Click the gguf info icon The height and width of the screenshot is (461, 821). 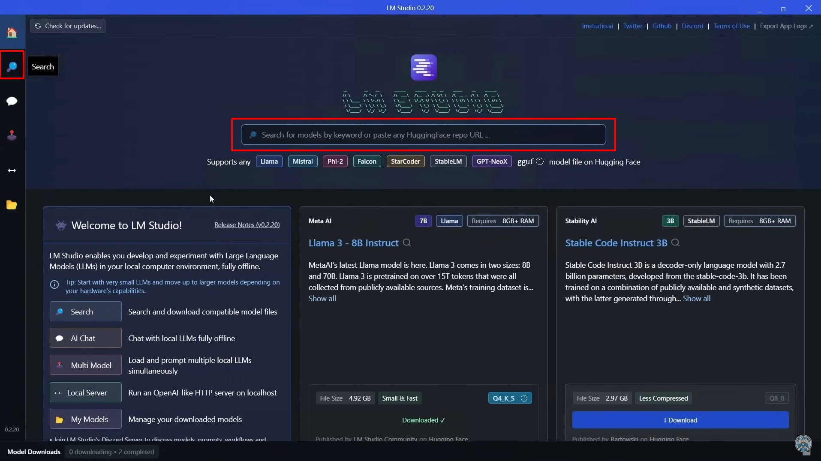coord(540,162)
